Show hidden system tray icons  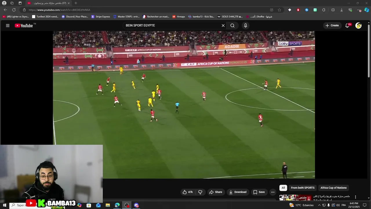319,205
